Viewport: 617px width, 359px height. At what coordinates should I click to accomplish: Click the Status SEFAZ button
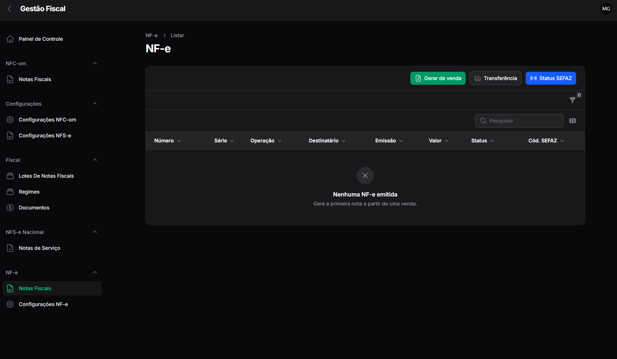click(551, 78)
